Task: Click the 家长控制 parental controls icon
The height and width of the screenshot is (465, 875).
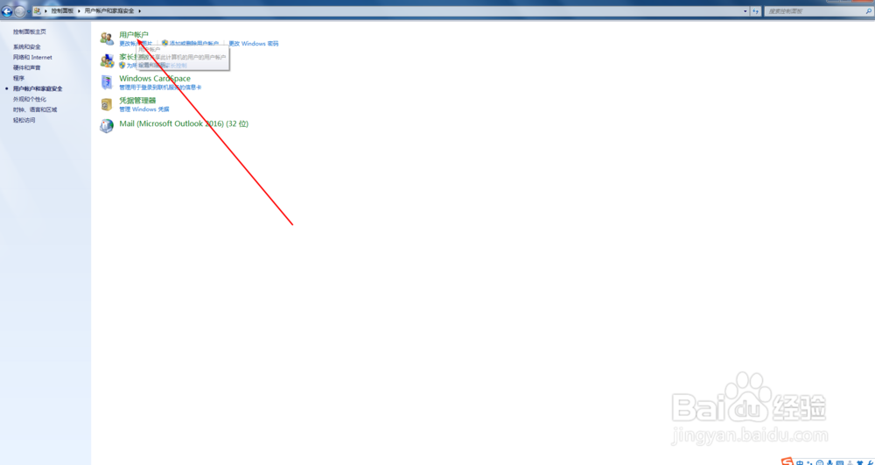Action: 107,60
